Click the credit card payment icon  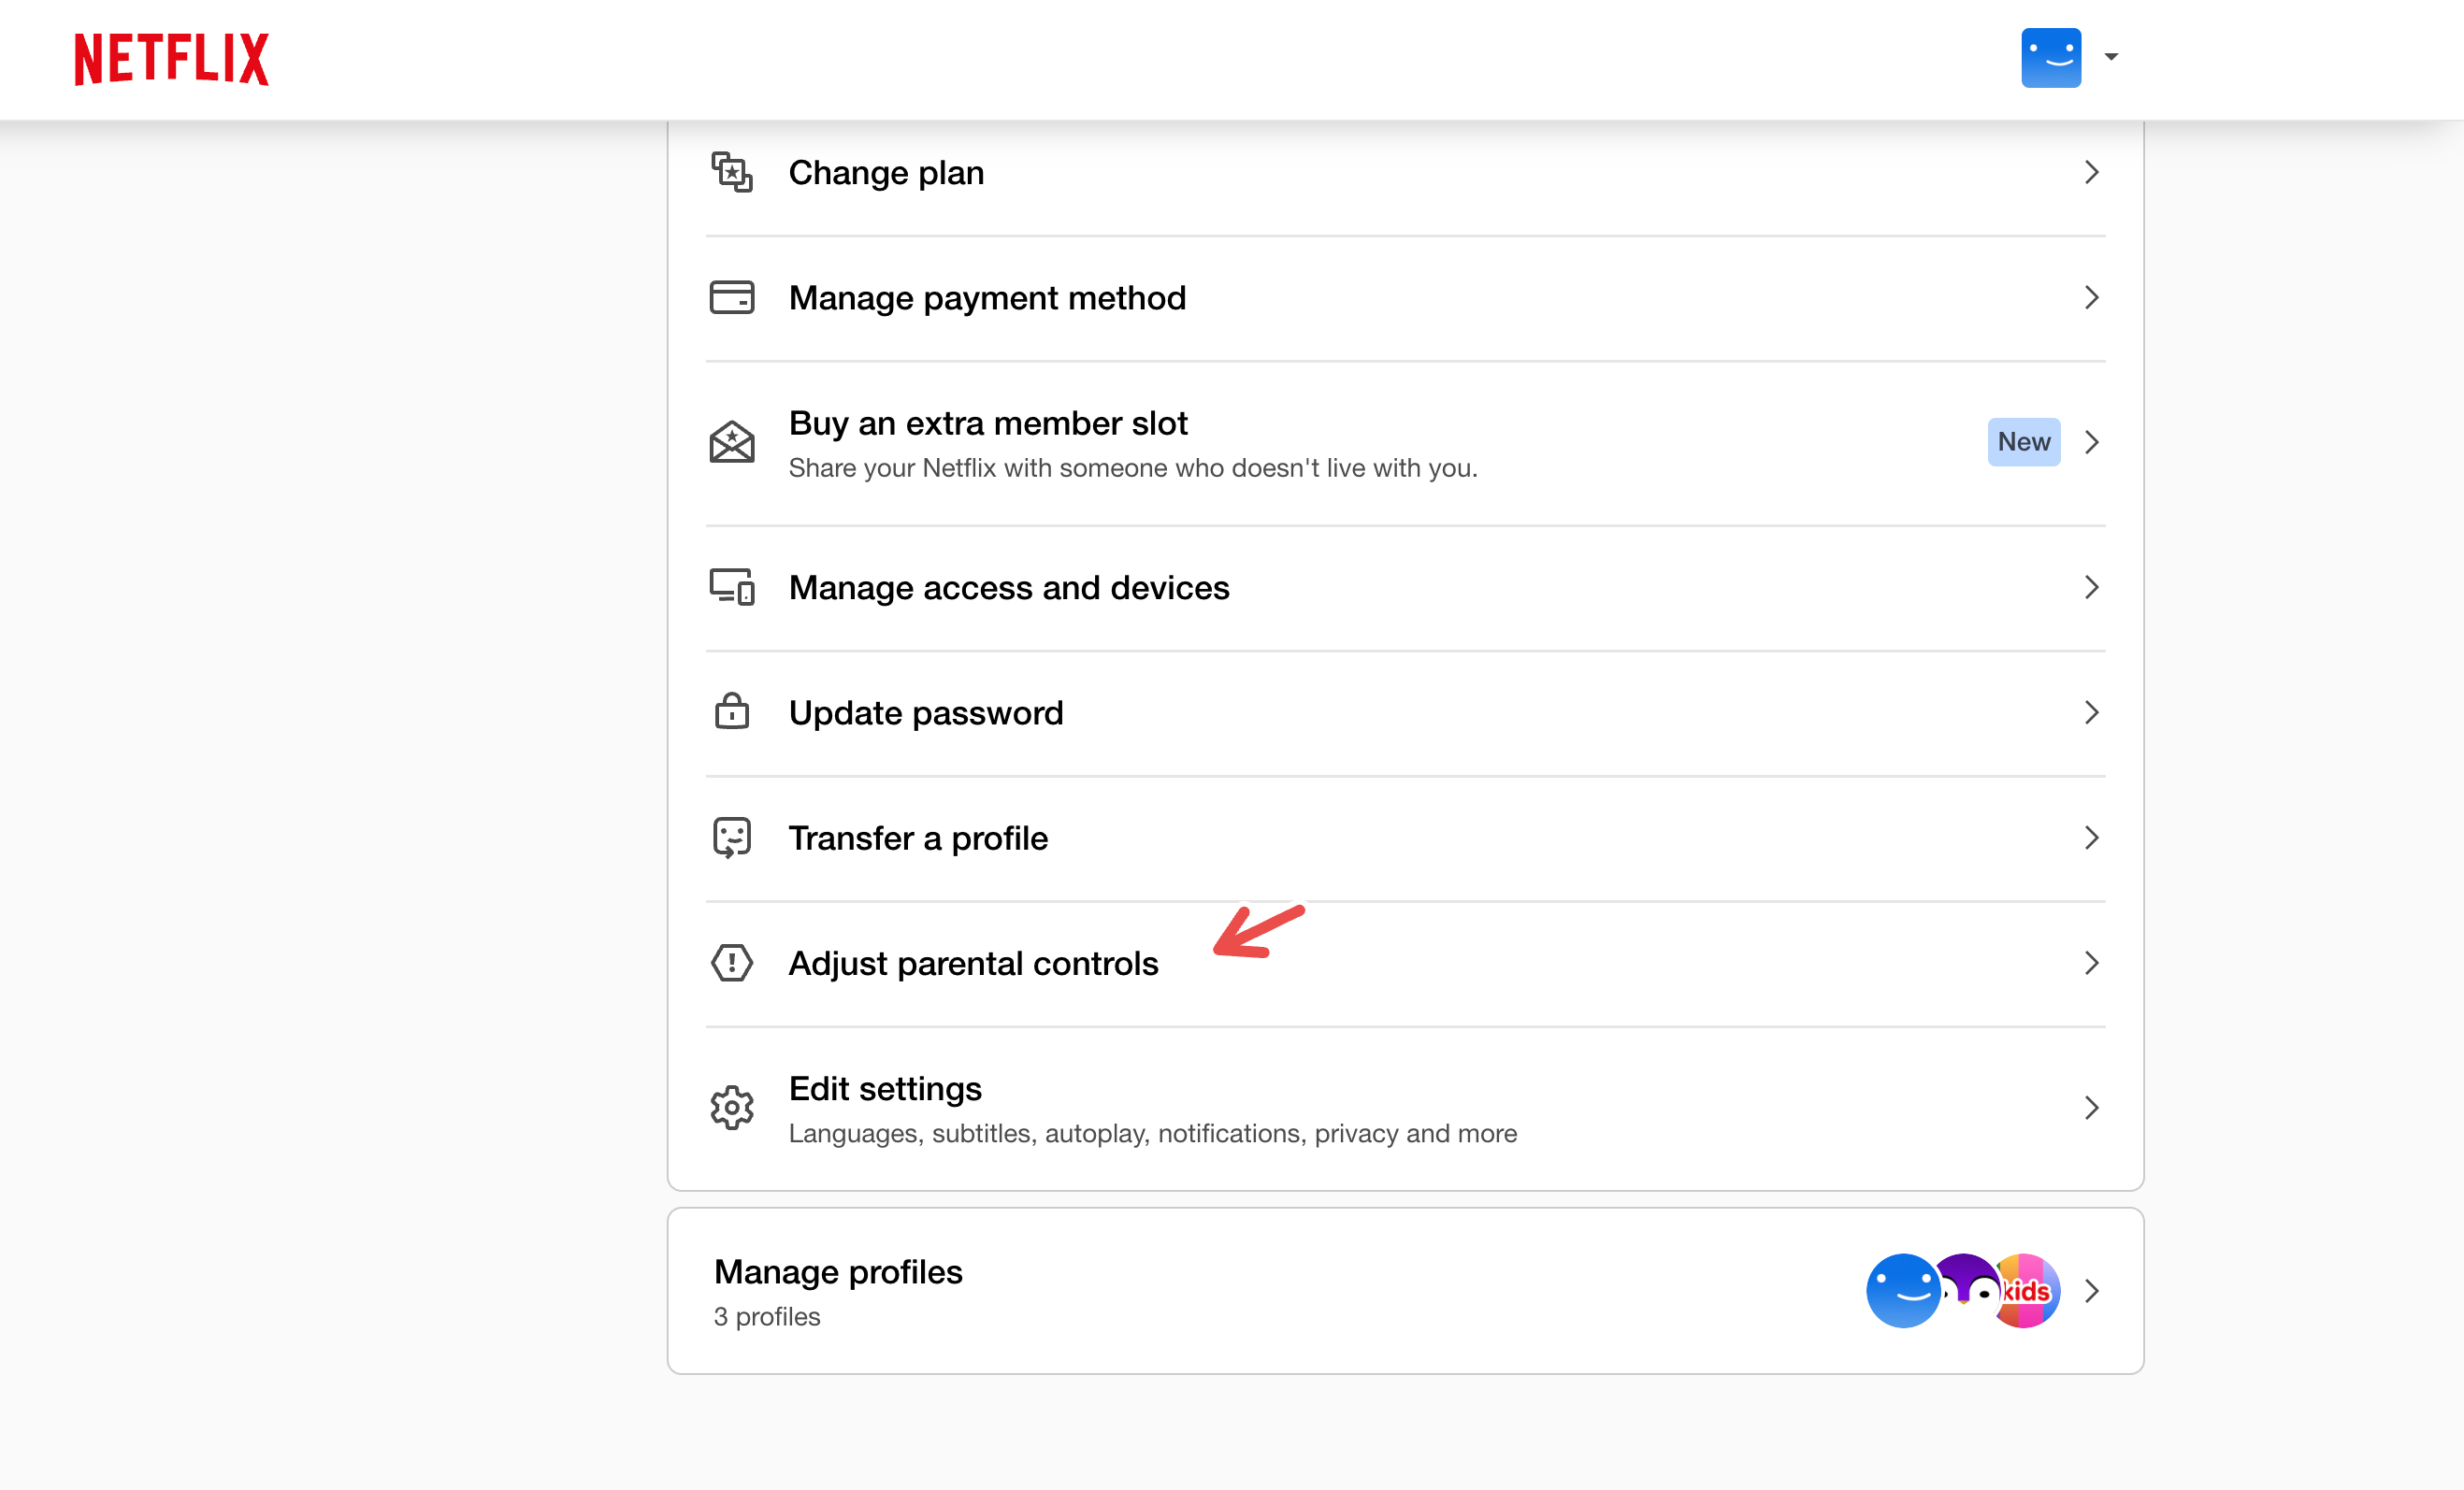732,298
